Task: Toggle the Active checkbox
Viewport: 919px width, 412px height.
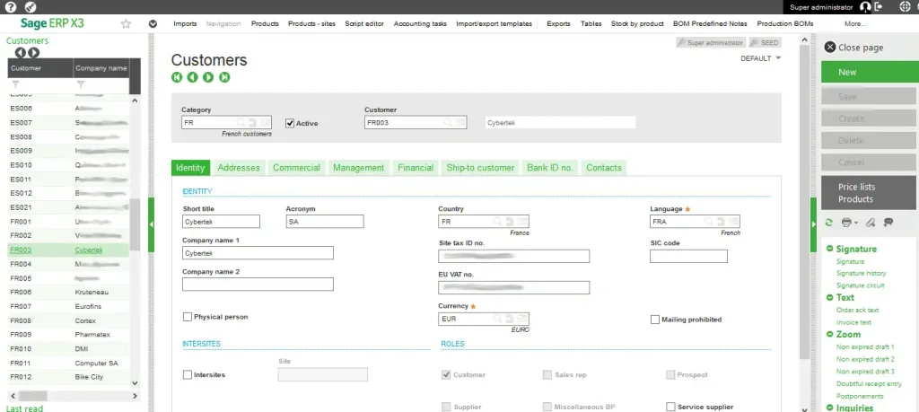Action: 290,123
